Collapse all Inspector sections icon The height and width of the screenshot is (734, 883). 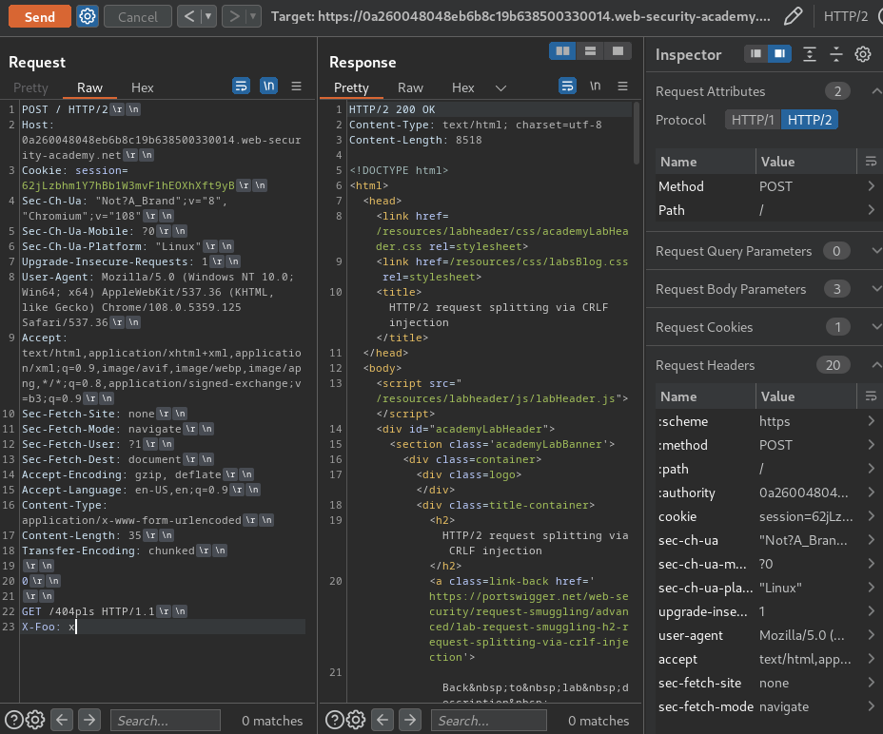[x=836, y=54]
